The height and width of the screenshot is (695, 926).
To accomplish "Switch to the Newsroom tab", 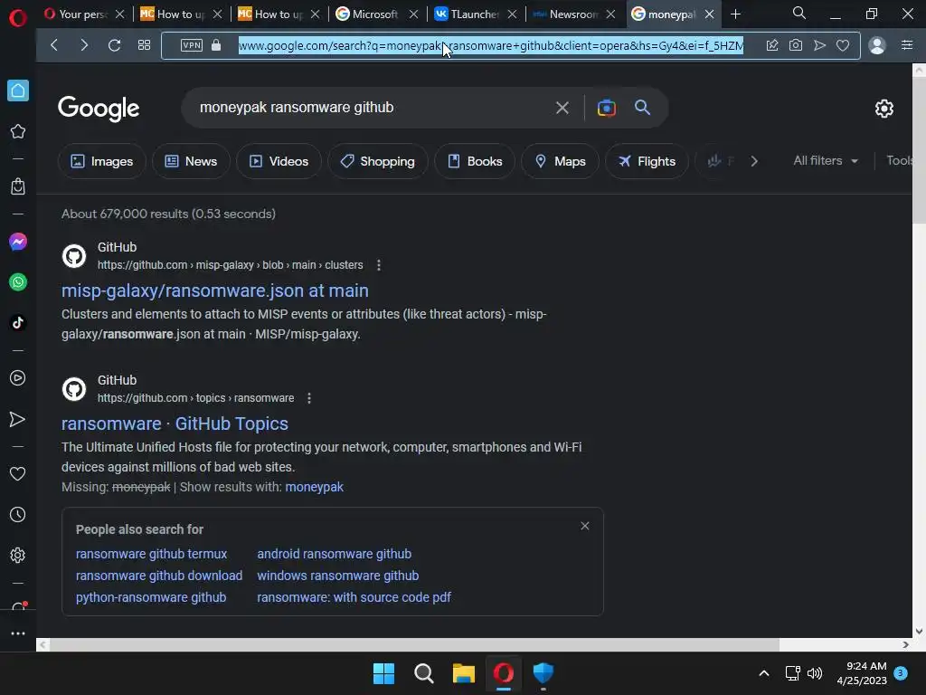I will coord(573,14).
